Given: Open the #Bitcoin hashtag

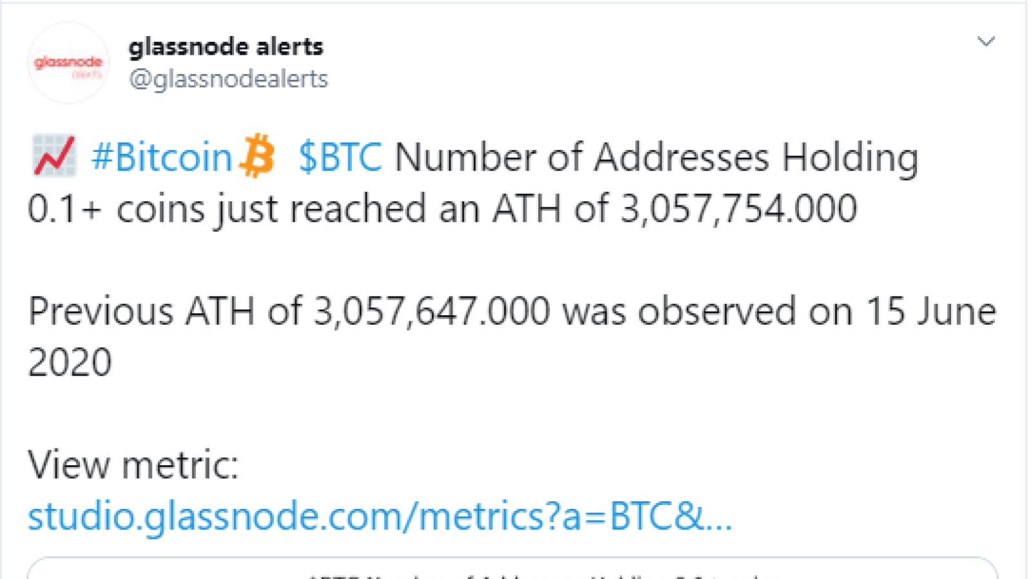Looking at the screenshot, I should (162, 157).
